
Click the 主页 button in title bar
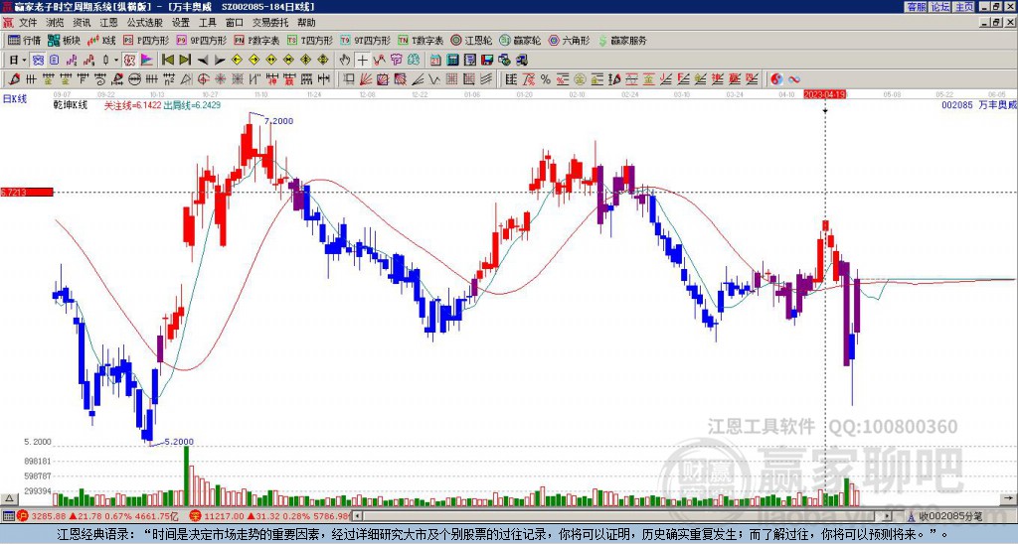tap(963, 7)
